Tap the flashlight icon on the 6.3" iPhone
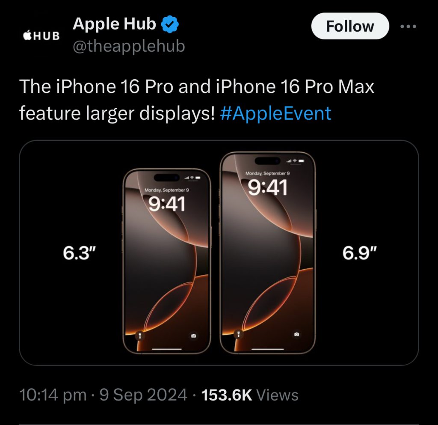Image resolution: width=438 pixels, height=425 pixels. click(140, 335)
